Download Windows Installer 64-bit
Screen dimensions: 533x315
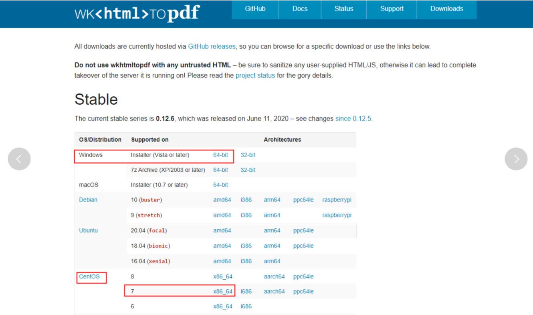click(220, 155)
